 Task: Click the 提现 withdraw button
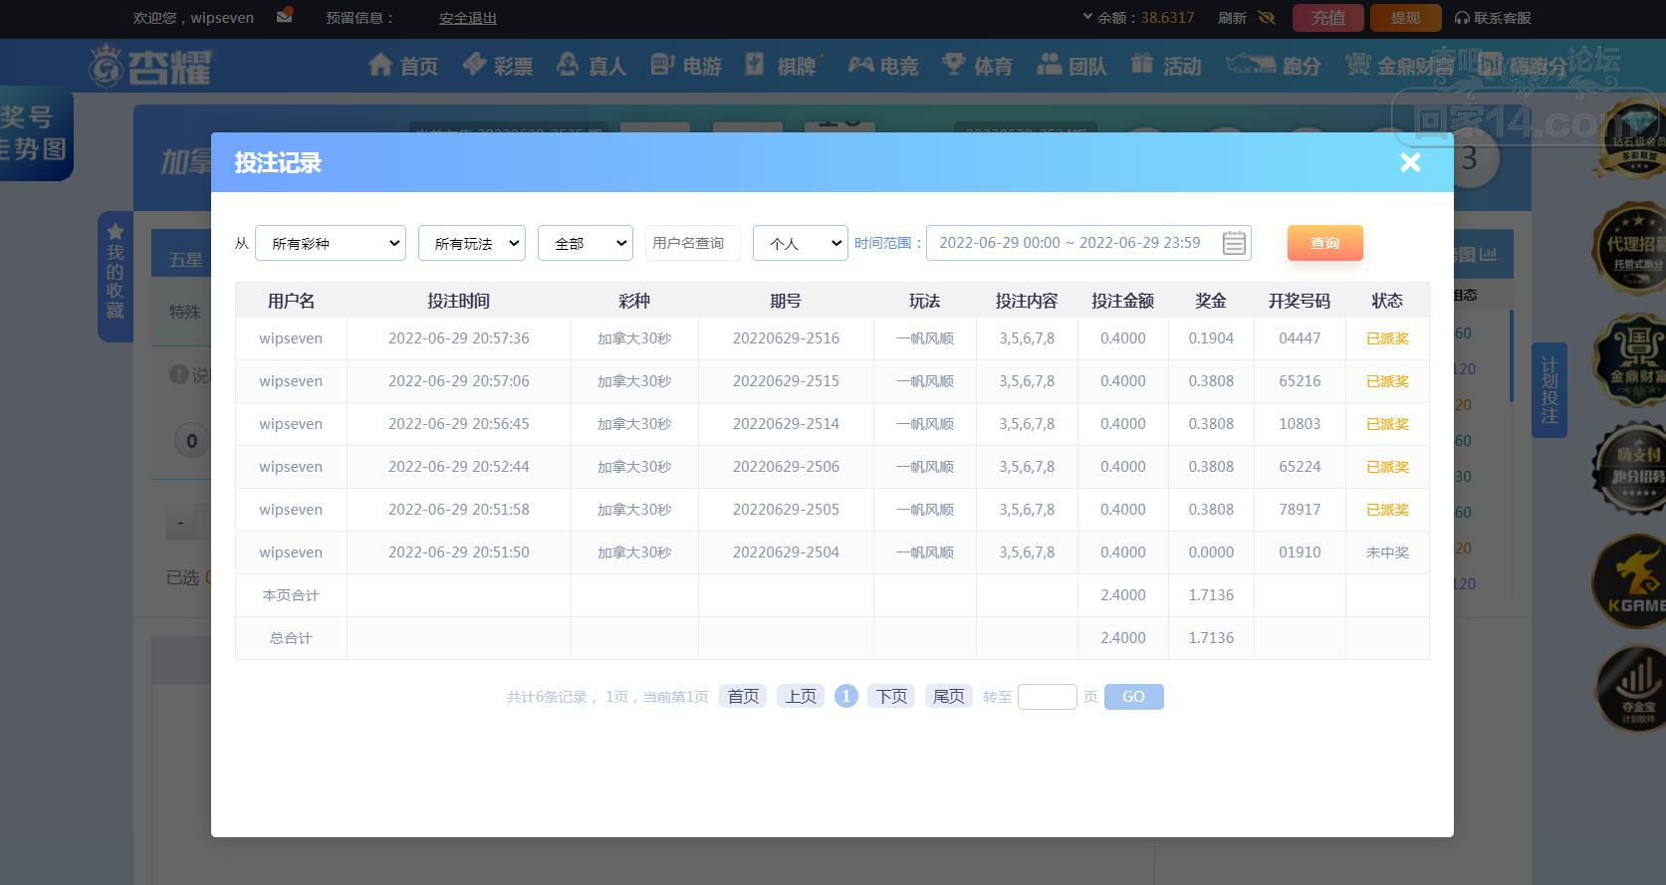pyautogui.click(x=1405, y=18)
